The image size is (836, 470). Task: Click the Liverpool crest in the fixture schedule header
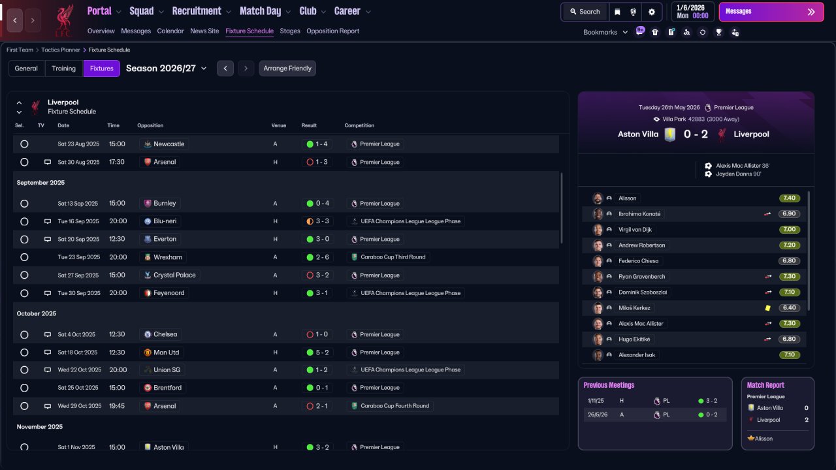tap(35, 107)
